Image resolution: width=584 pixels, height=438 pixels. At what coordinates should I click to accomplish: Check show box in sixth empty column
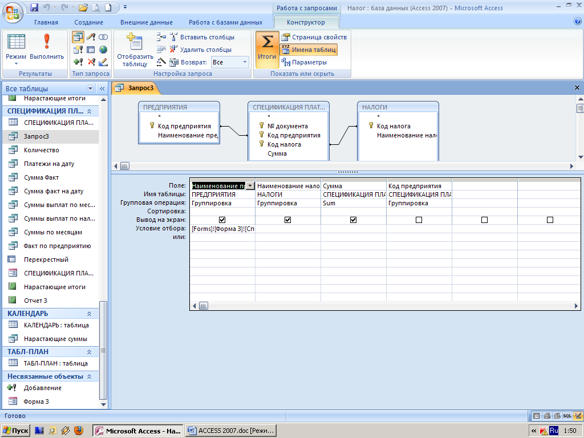[550, 220]
